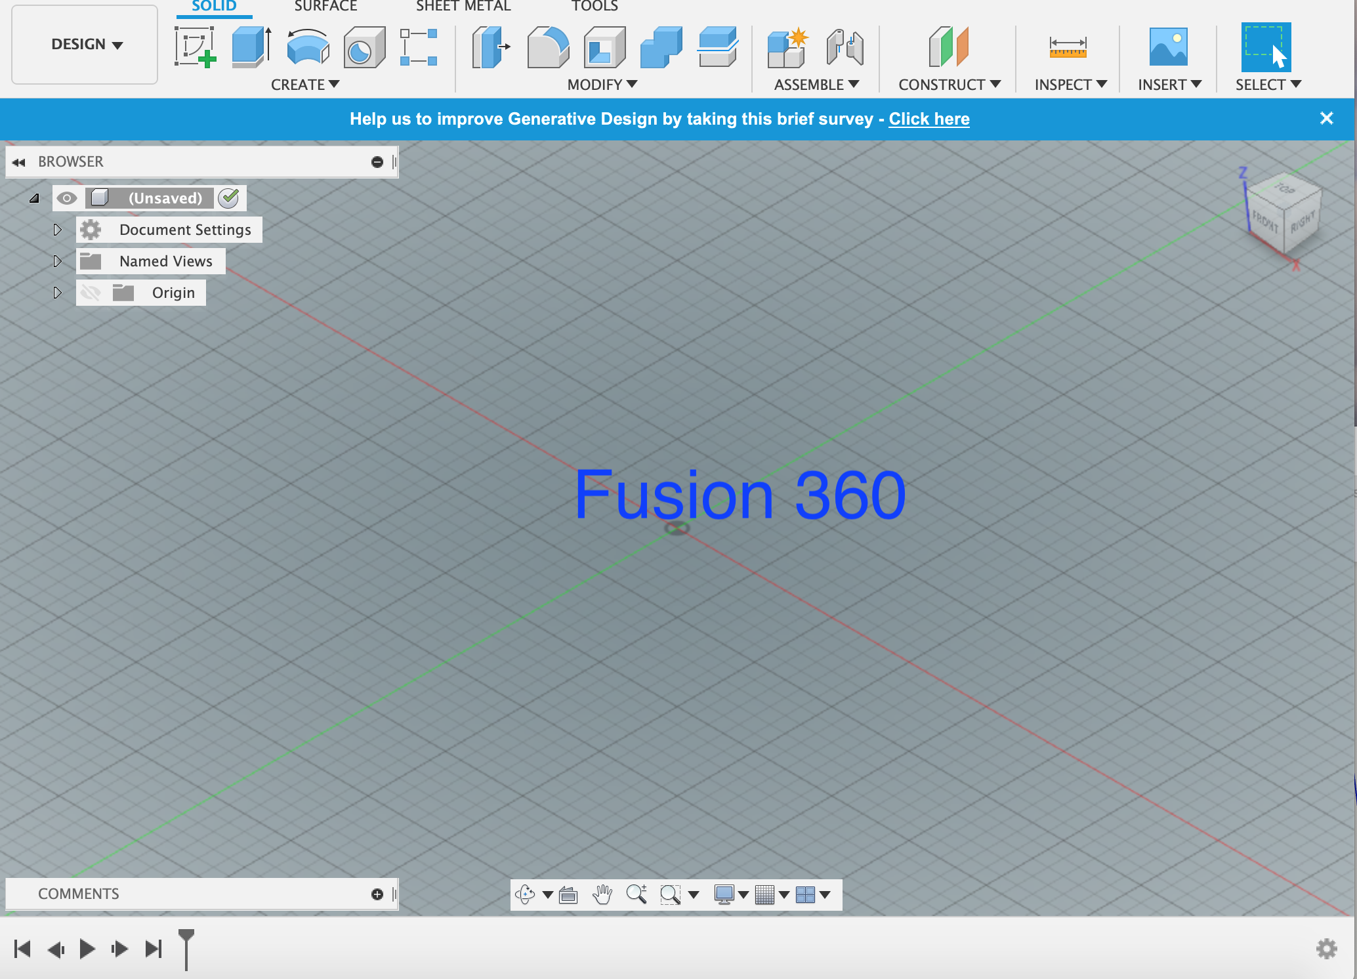
Task: Click the Create Sketch tool icon
Action: tap(195, 47)
